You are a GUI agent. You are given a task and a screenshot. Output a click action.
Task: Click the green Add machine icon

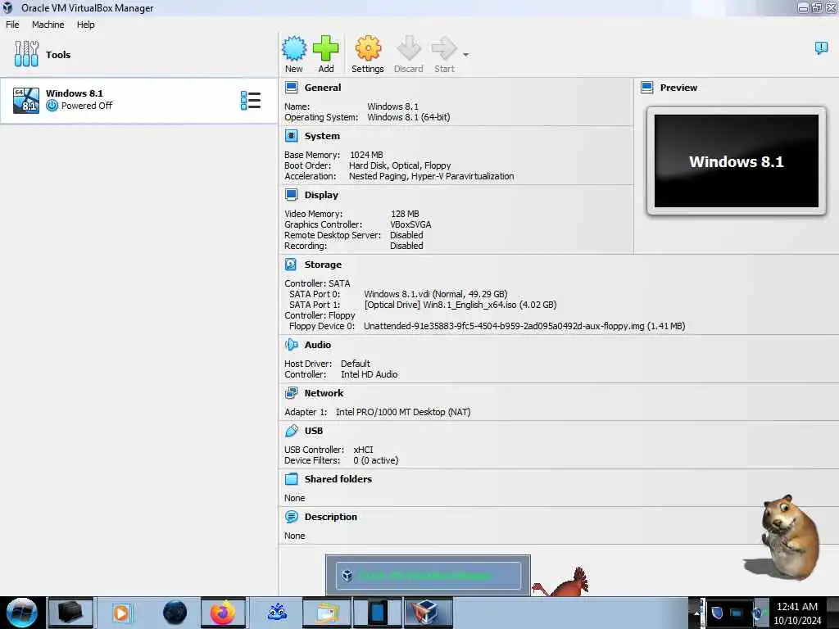pyautogui.click(x=325, y=48)
